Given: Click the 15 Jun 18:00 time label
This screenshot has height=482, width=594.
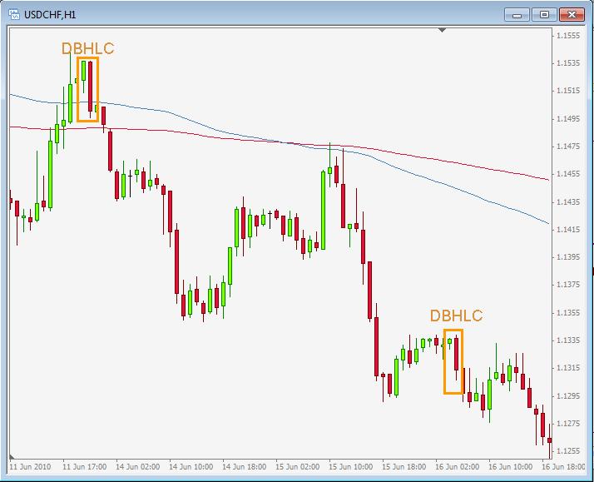Looking at the screenshot, I should 403,466.
